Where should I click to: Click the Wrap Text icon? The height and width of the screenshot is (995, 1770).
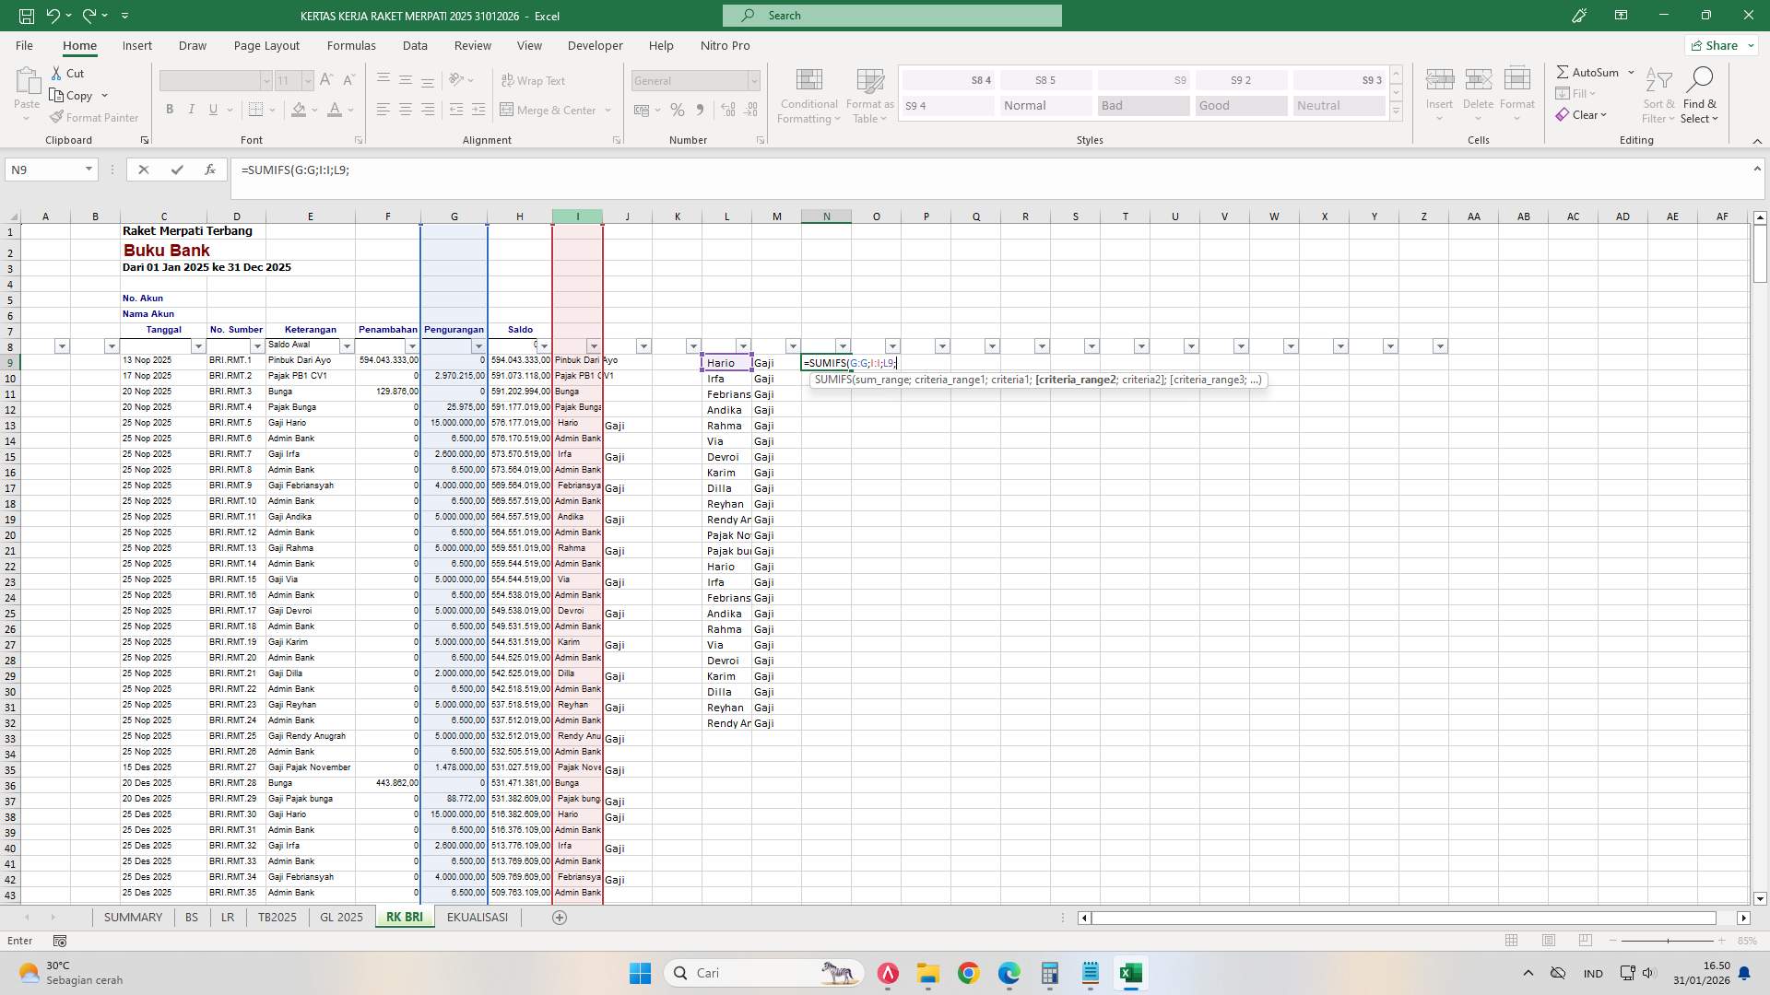click(535, 80)
